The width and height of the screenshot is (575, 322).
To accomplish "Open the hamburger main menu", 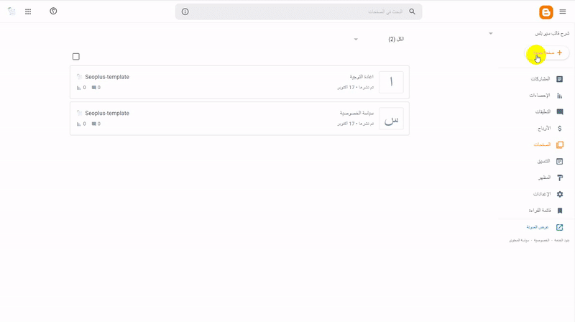I will [x=562, y=11].
